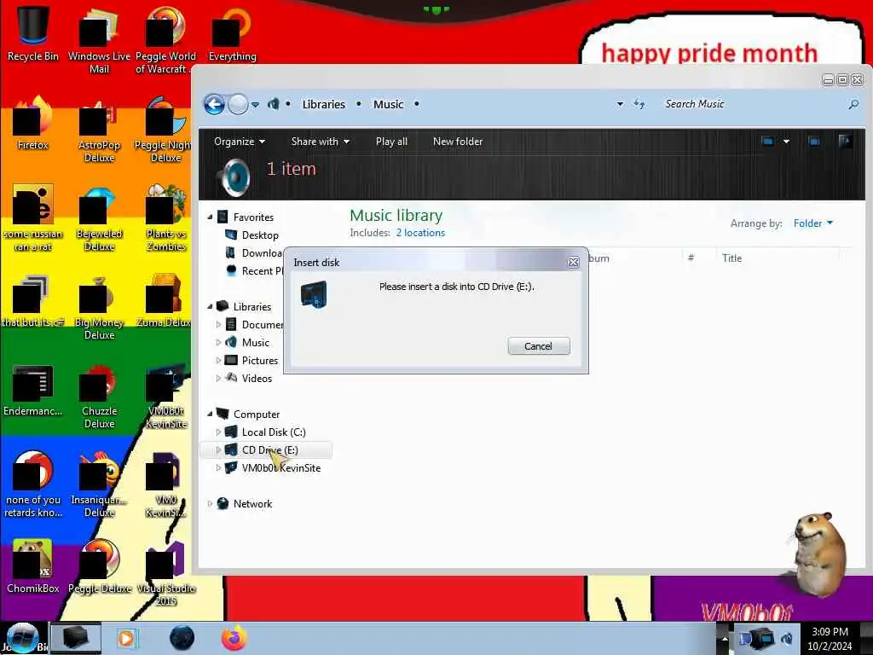Sort by the # column header
The height and width of the screenshot is (655, 873).
[x=691, y=258]
